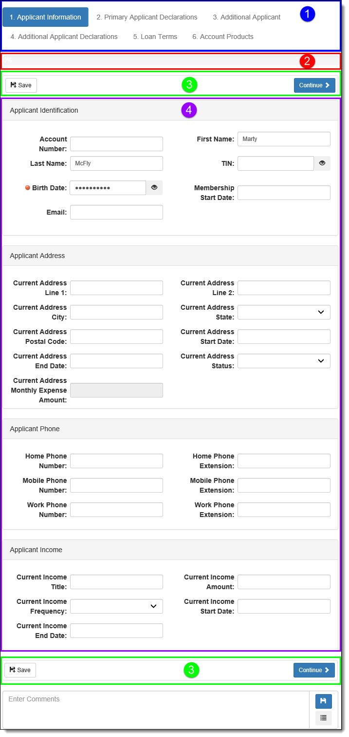349x737 pixels.
Task: Open the Account Products tab
Action: 223,37
